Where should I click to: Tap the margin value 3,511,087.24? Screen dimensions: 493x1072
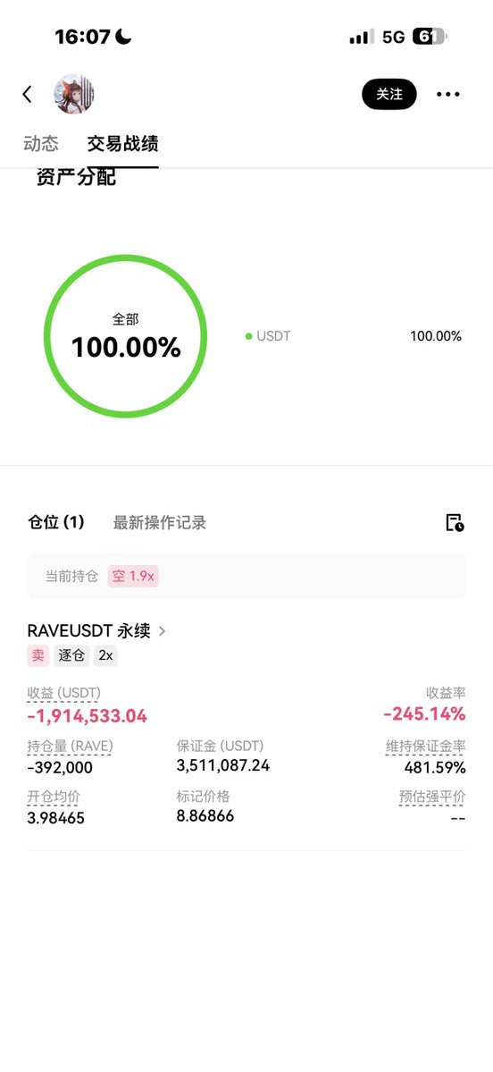pos(223,765)
